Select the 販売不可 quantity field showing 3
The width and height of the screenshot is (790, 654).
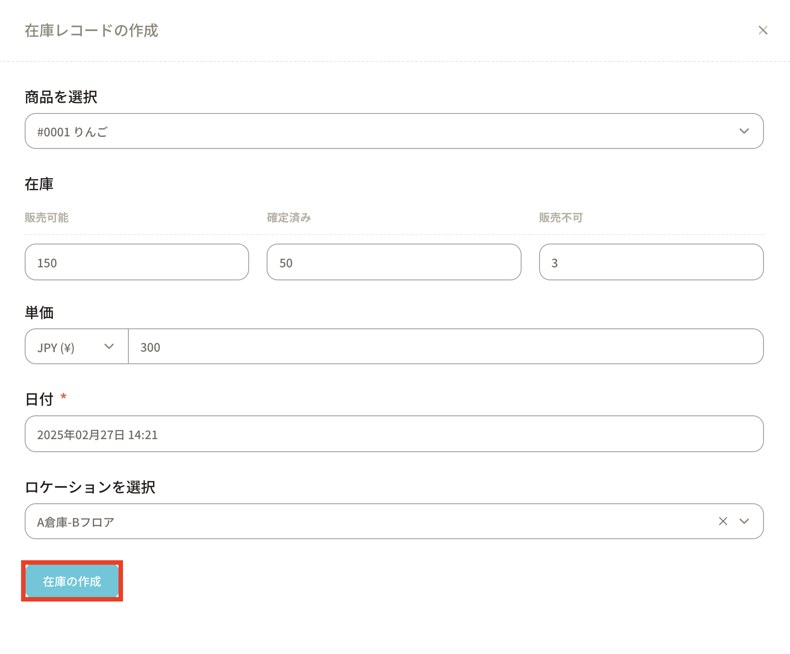click(x=651, y=262)
